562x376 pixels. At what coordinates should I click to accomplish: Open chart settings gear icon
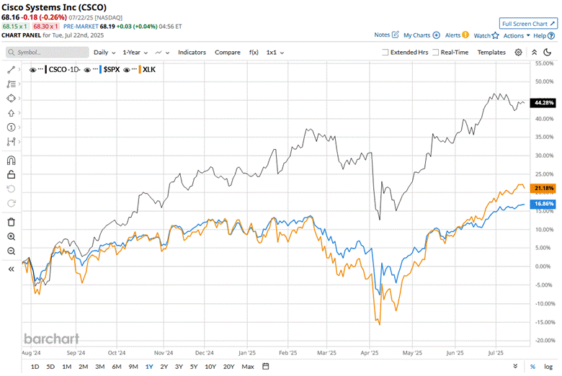click(518, 53)
